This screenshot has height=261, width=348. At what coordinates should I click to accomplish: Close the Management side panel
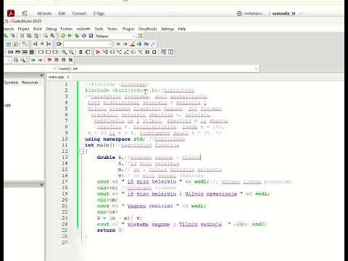coord(41,75)
